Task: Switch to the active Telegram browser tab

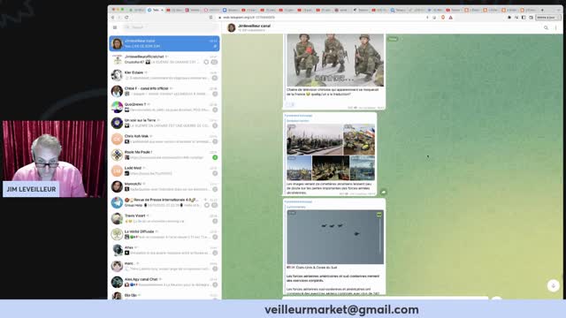Action: [x=156, y=10]
